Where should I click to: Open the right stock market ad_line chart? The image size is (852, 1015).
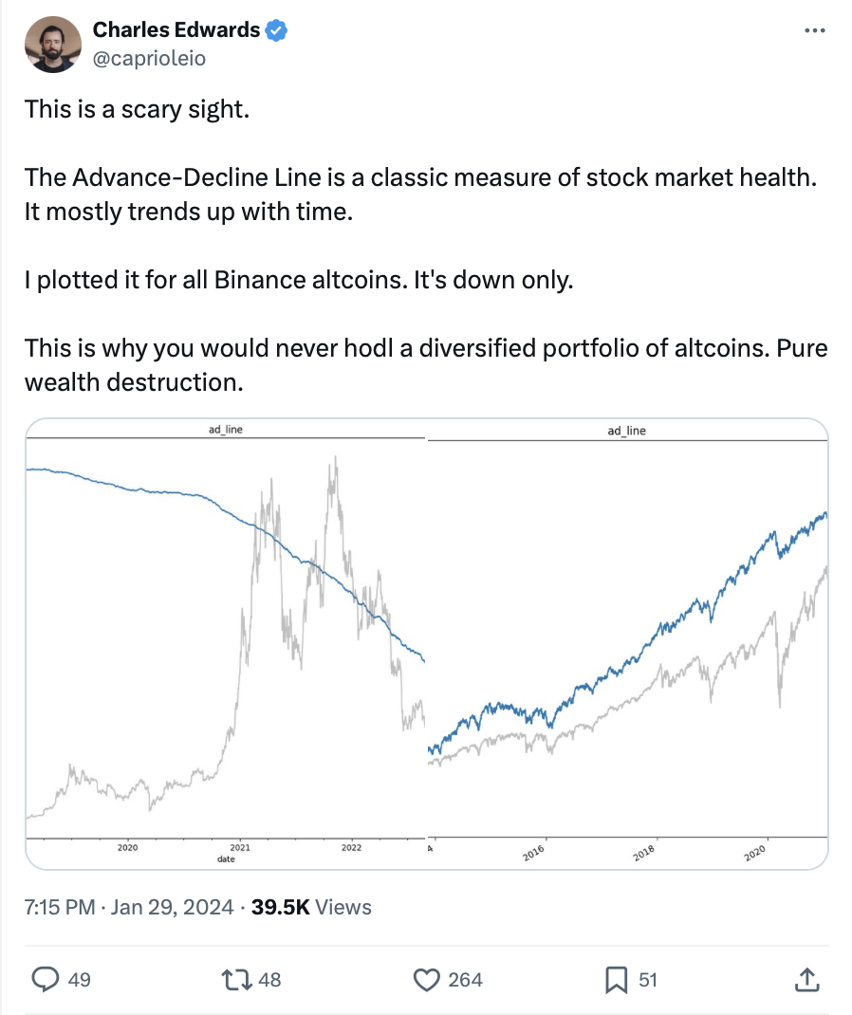[627, 643]
